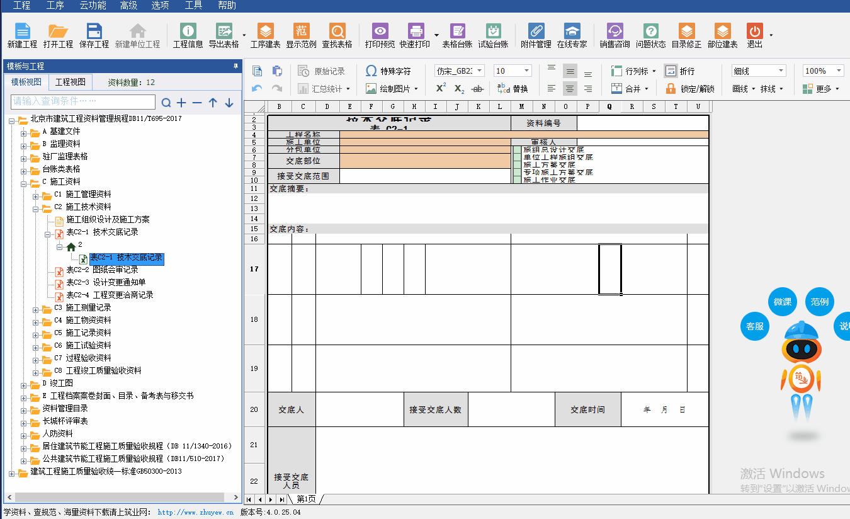Click the 范例 bubble button by the robot
Image resolution: width=850 pixels, height=519 pixels.
(819, 302)
